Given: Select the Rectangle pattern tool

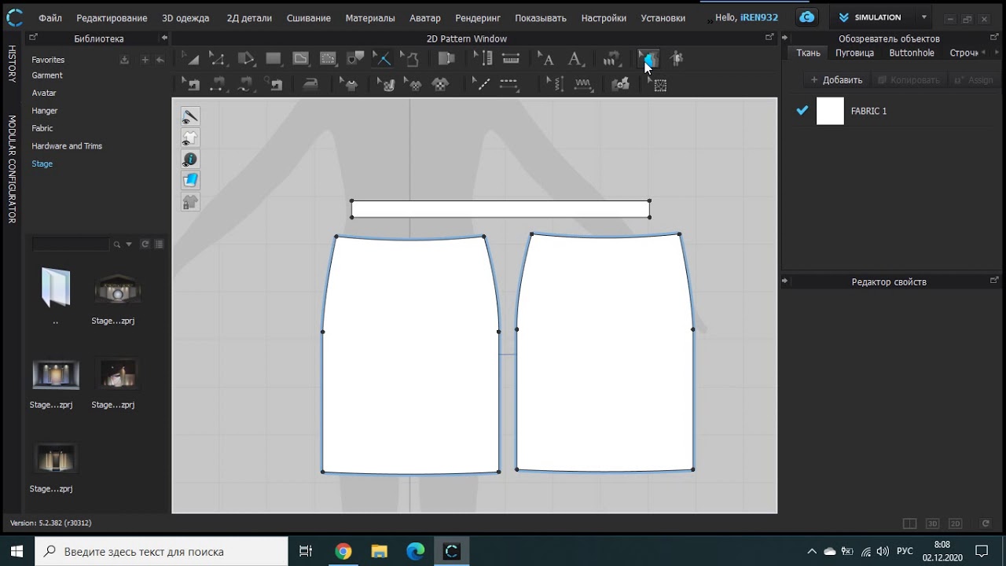Looking at the screenshot, I should click(274, 59).
